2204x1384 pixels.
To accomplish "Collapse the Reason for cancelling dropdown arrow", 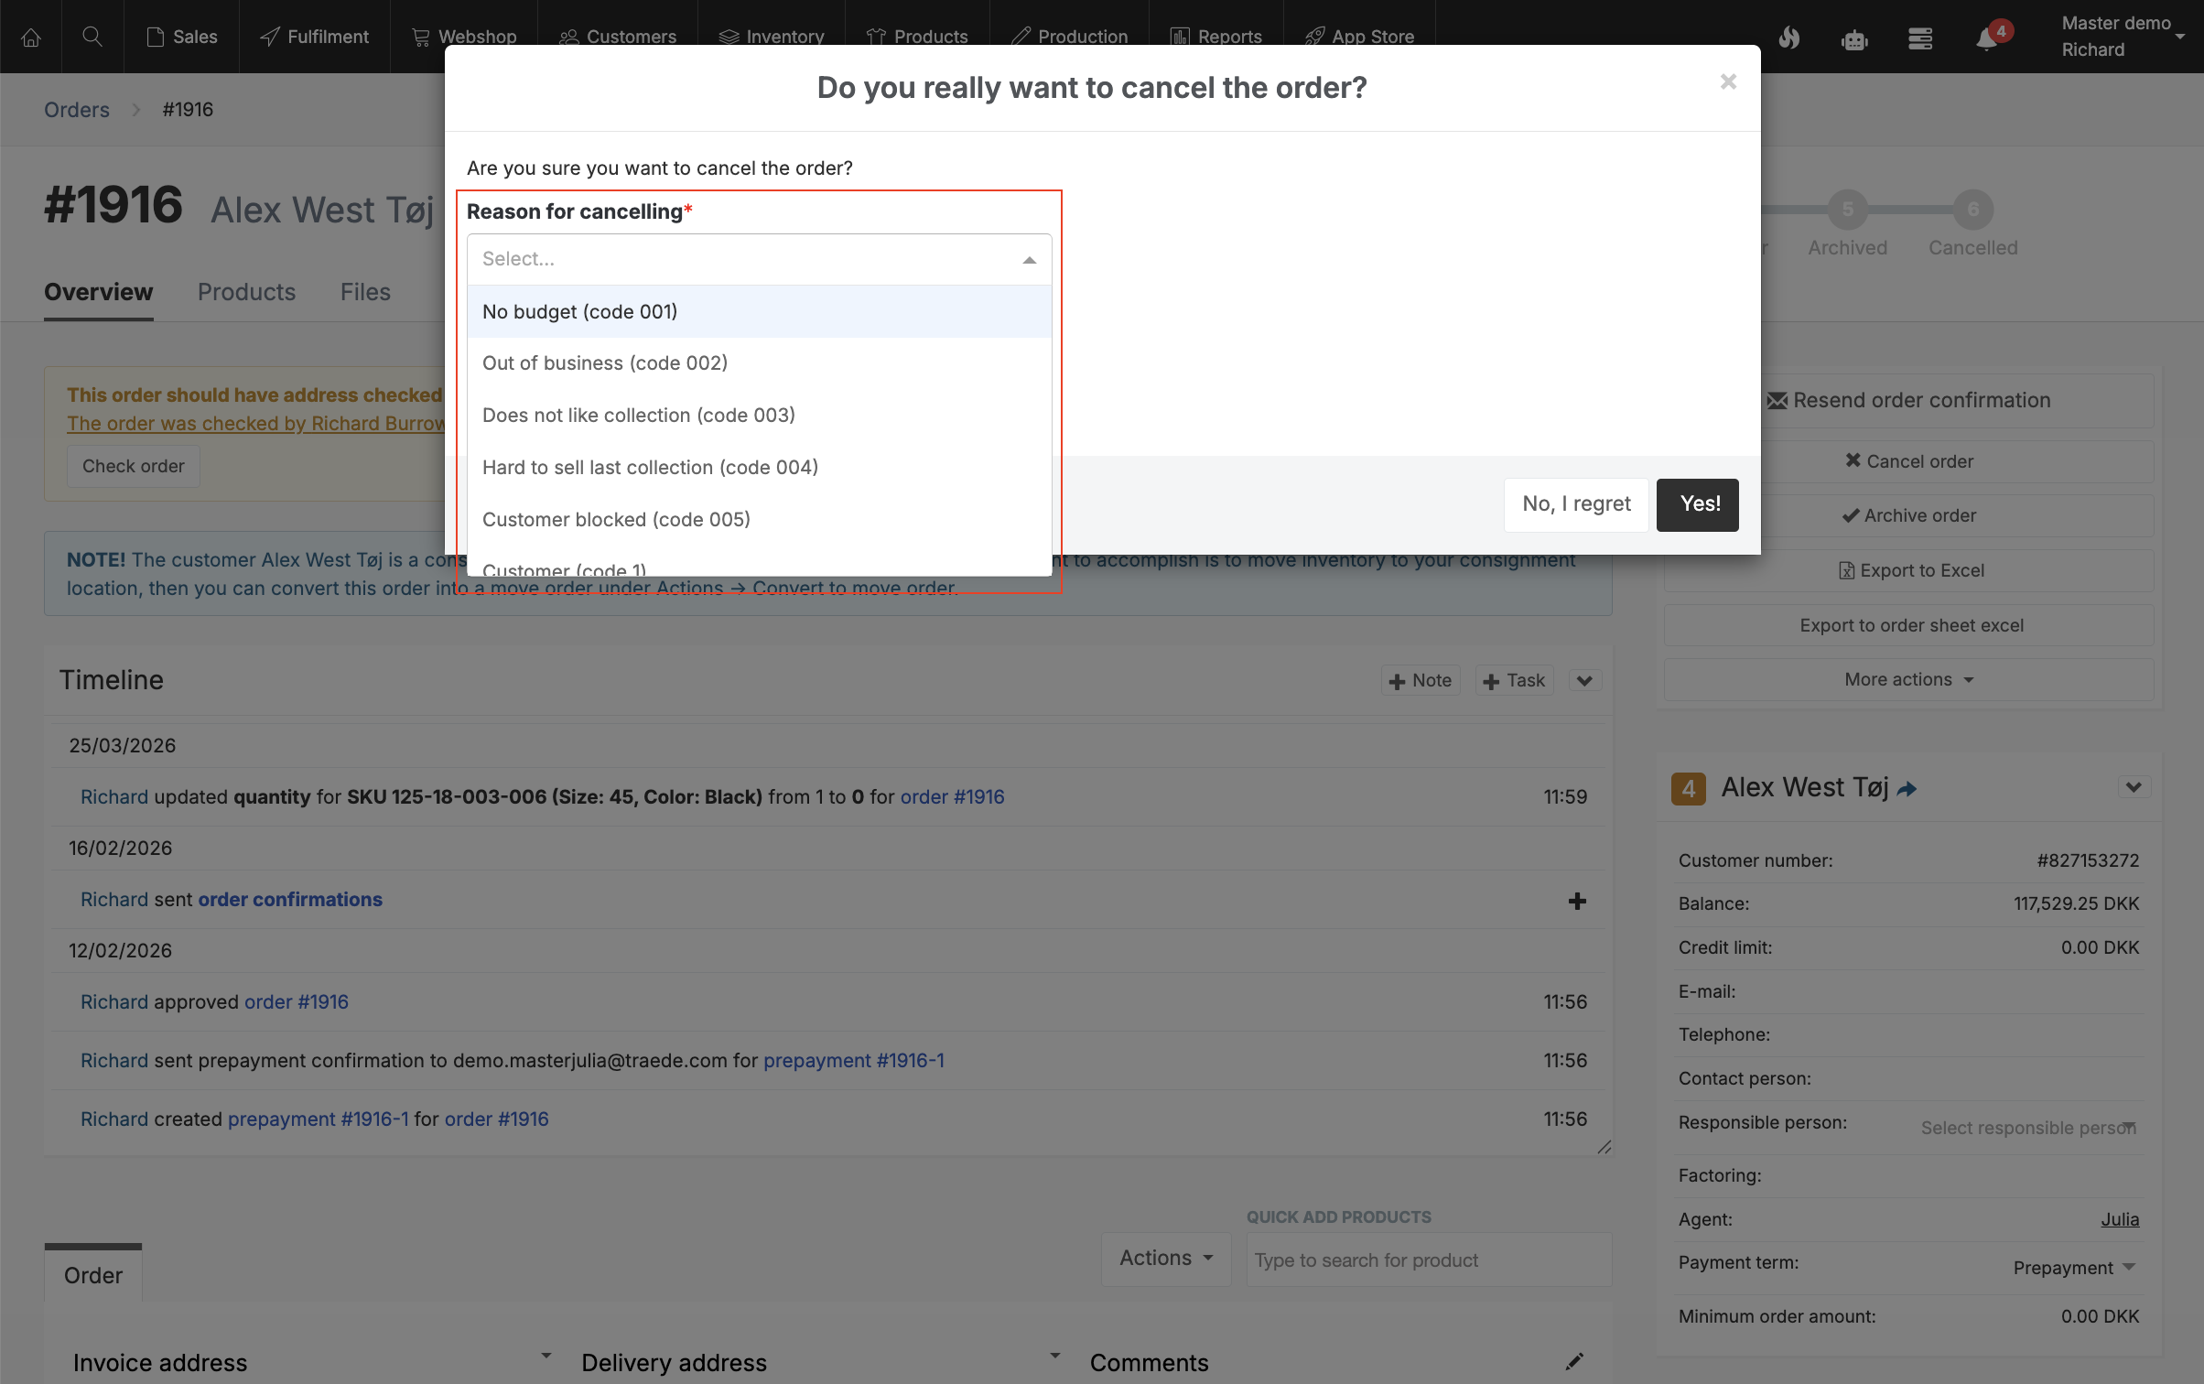I will click(1030, 260).
